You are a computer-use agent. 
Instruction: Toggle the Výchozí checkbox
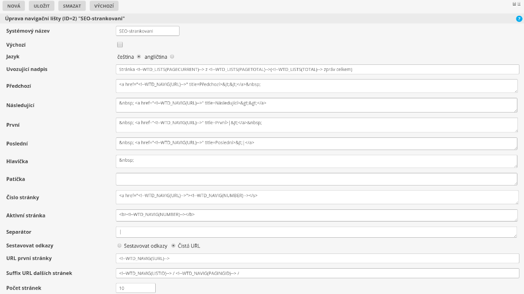120,45
